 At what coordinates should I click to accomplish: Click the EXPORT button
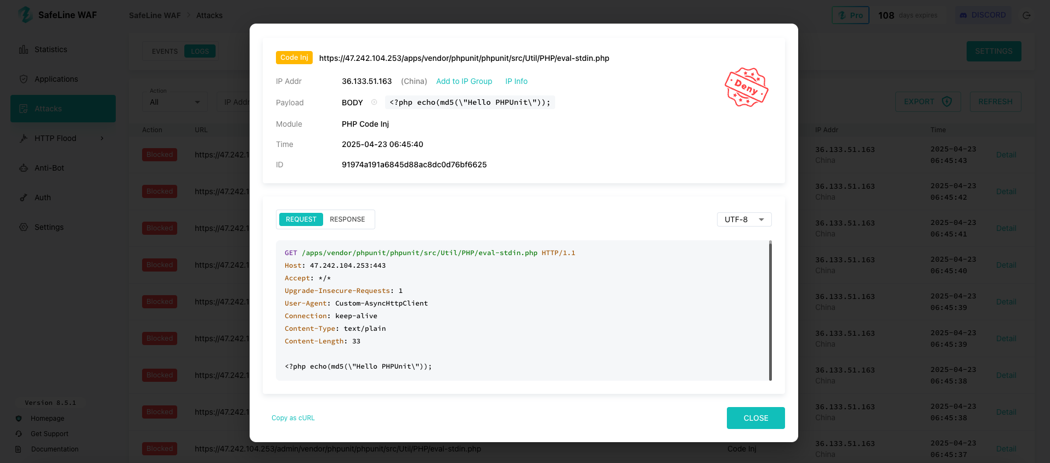(928, 101)
